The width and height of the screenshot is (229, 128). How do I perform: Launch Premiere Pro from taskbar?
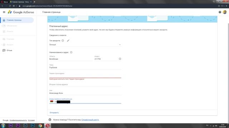tap(18, 126)
